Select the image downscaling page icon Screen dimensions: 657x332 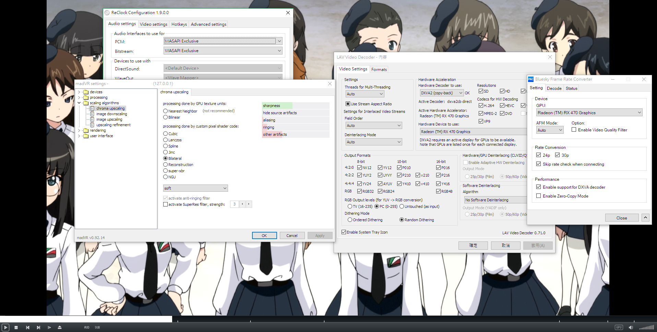click(x=92, y=114)
